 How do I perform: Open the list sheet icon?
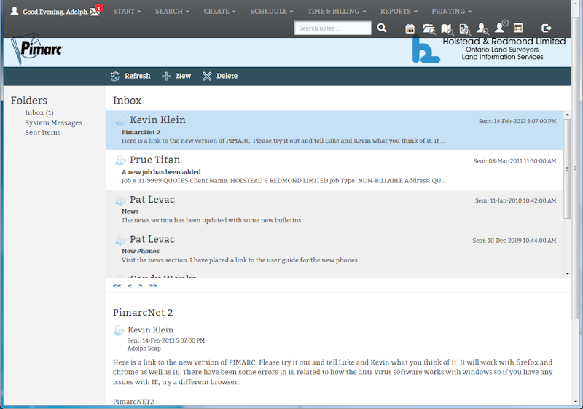[518, 28]
